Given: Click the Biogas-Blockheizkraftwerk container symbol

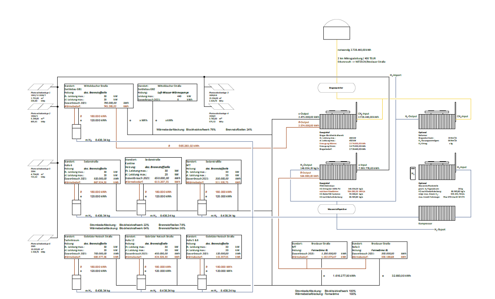Looking at the screenshot, I should tap(338, 121).
